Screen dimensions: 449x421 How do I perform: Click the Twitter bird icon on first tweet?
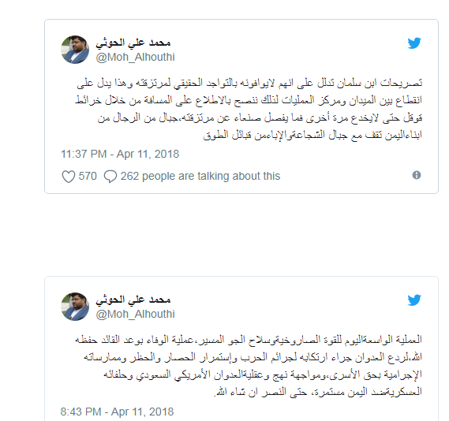tap(414, 43)
